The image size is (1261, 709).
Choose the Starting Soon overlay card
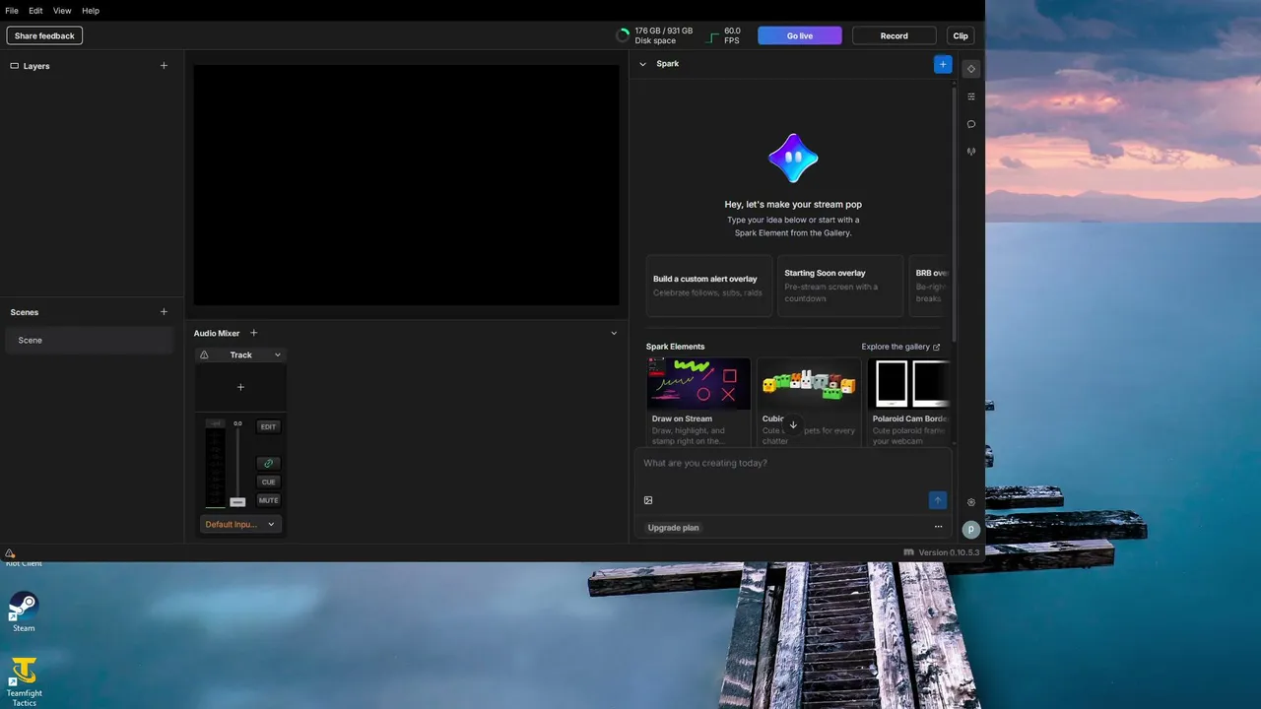[x=840, y=286]
